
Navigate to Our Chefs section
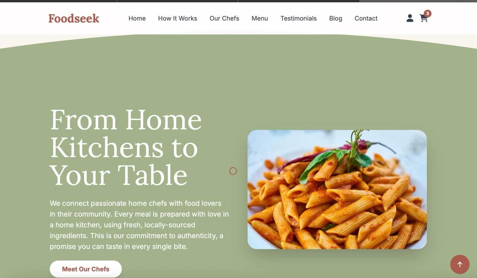coord(224,18)
